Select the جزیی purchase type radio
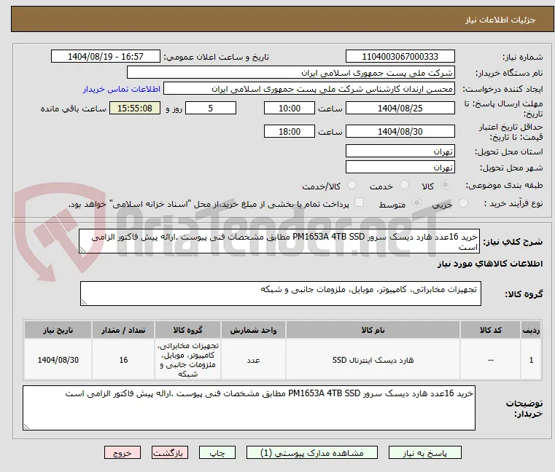Viewport: 555px width, 472px height. coord(463,203)
